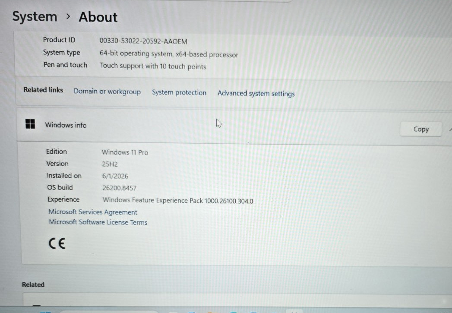Select the installed date 6/1/2026
This screenshot has width=452, height=313.
[x=115, y=176]
